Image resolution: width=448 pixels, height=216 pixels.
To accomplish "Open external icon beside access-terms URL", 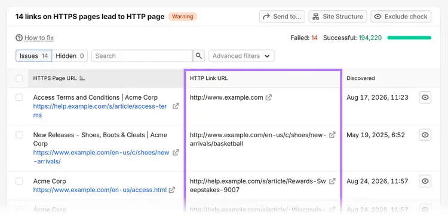I will click(x=176, y=106).
